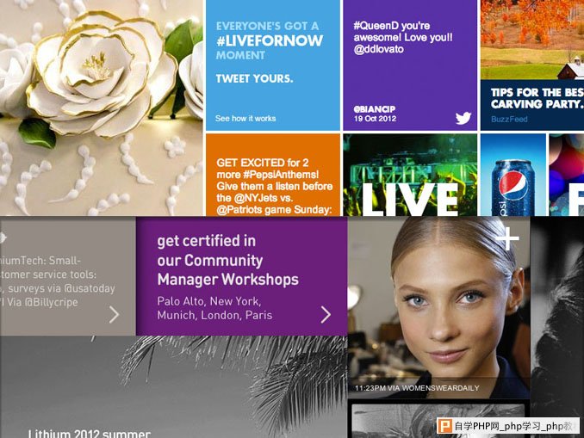Open the @BIANCIP username on purple tweet

point(375,109)
